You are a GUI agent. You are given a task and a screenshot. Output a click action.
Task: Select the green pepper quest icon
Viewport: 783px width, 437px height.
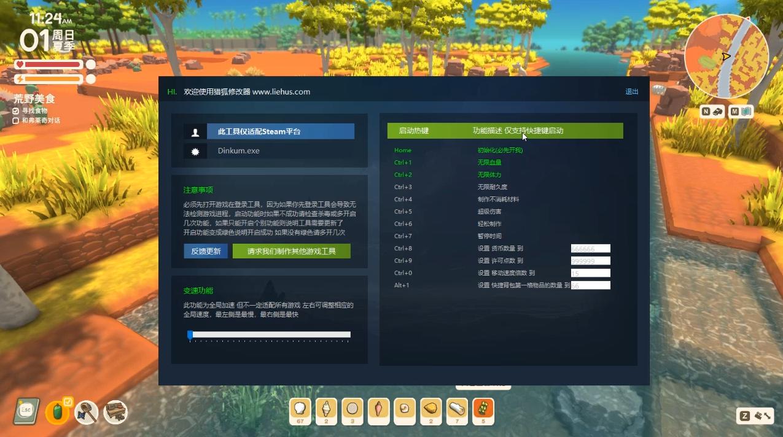tap(57, 412)
